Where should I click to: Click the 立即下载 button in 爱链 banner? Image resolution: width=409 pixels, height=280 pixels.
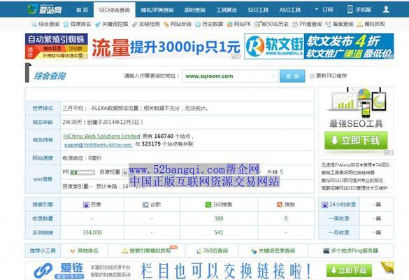[349, 271]
